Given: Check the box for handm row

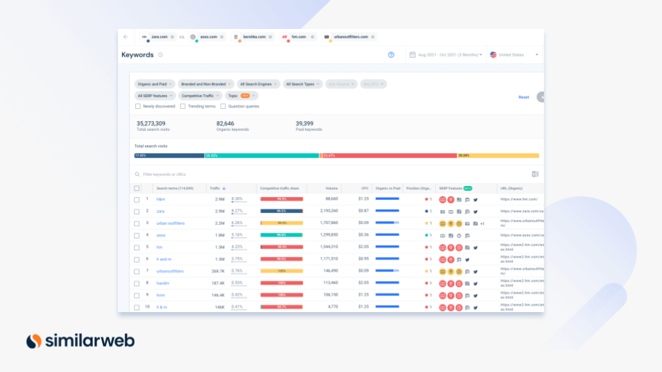Looking at the screenshot, I should 137,284.
